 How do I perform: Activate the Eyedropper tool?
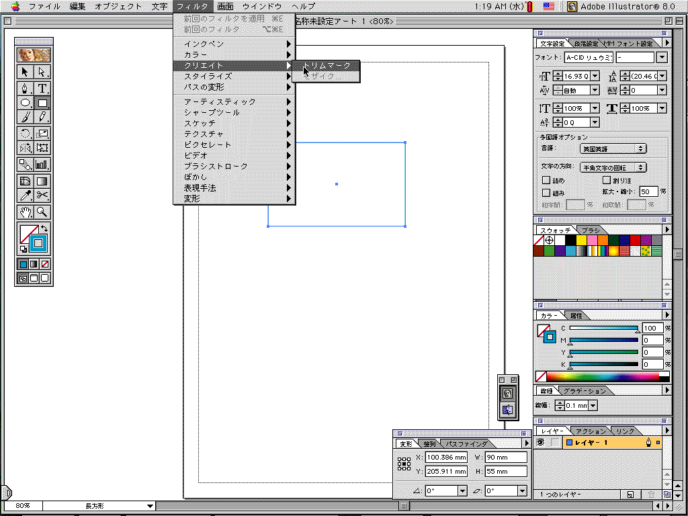pyautogui.click(x=26, y=196)
